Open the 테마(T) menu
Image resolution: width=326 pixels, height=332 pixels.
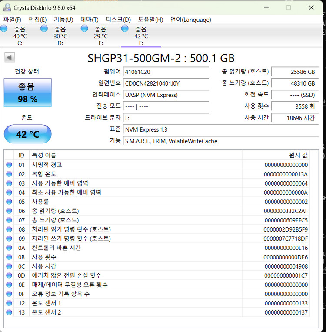(90, 20)
